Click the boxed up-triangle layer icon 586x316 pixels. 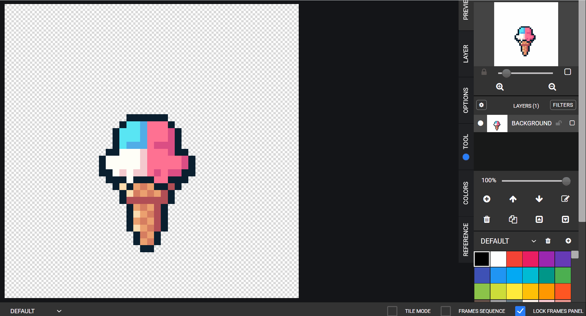click(x=539, y=219)
